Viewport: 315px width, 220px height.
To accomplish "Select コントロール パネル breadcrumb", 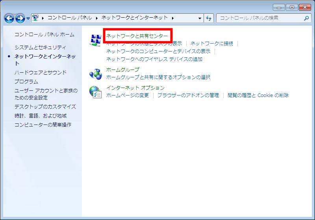I will [70, 18].
